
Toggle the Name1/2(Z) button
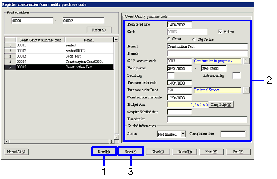pyautogui.click(x=16, y=152)
